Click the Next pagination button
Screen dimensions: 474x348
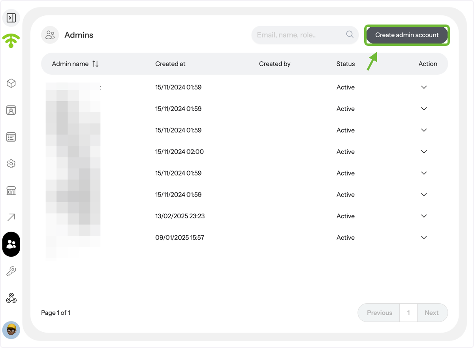click(432, 313)
